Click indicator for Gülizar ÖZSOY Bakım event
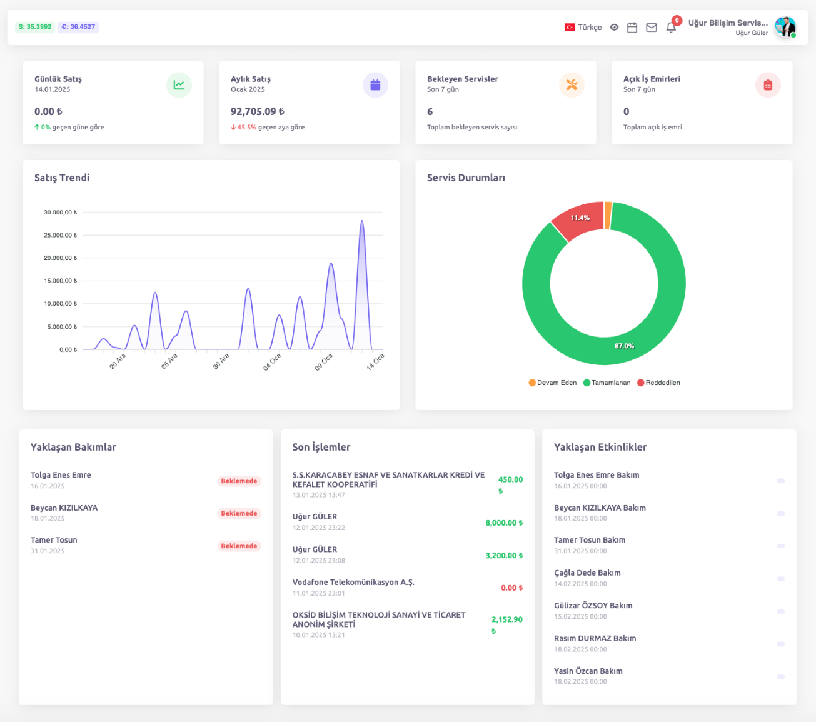Screen dimensions: 816x722 tap(780, 611)
